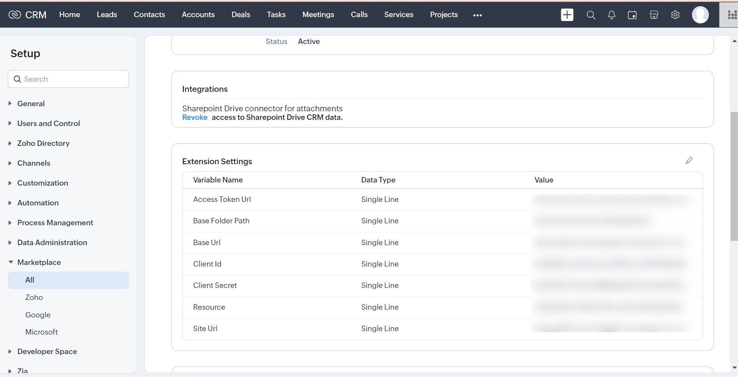Click the Access Token Url variable name
738x377 pixels.
(222, 199)
